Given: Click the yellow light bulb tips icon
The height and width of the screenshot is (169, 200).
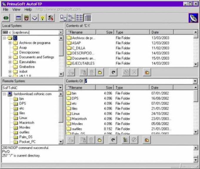Looking at the screenshot, I should pos(42,18).
